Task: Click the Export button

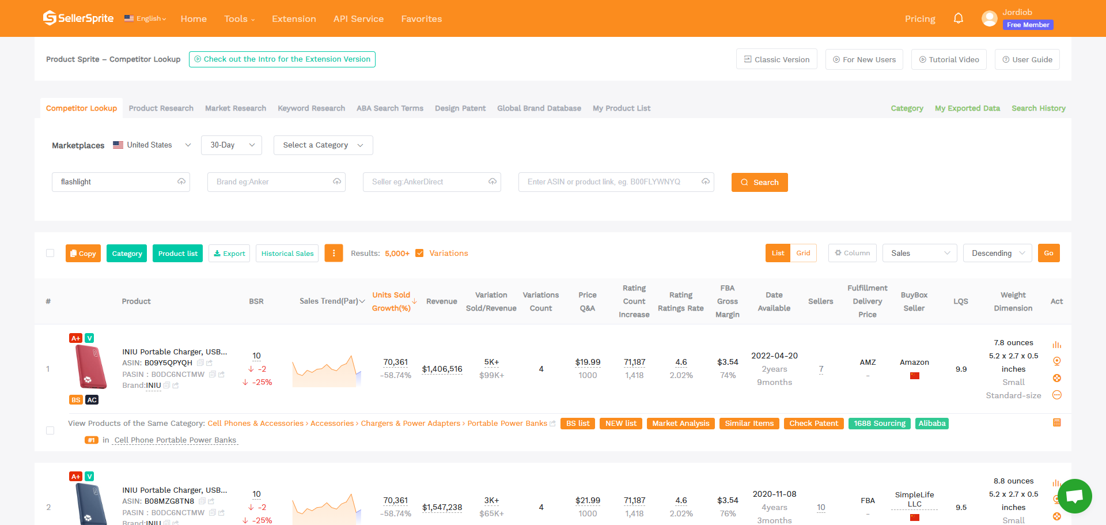Action: click(x=229, y=253)
